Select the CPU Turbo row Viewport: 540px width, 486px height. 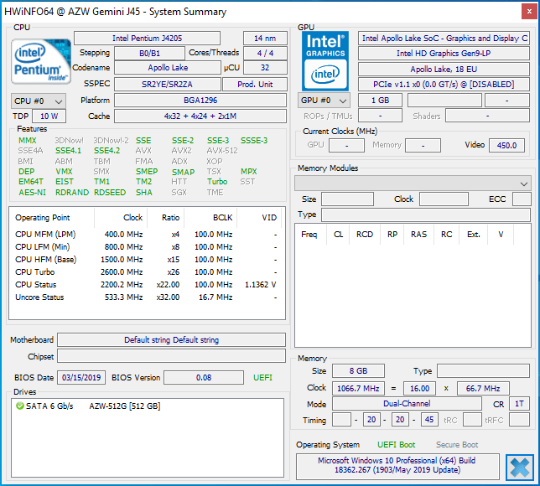[x=147, y=272]
